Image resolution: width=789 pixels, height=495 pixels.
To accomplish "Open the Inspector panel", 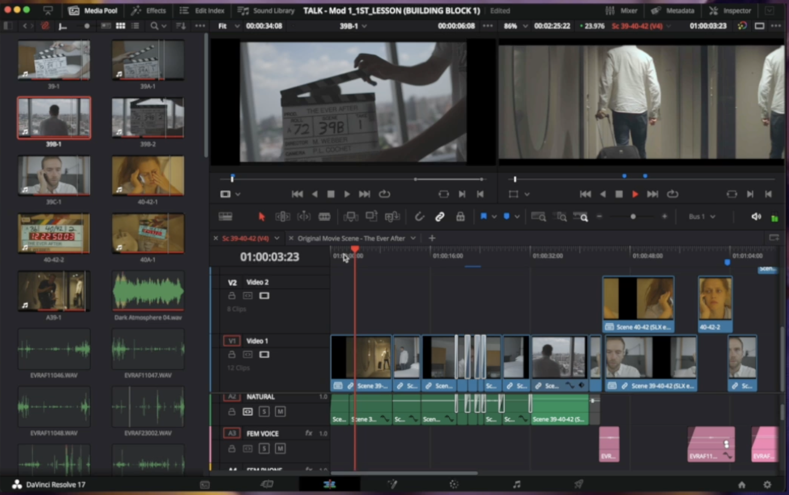I will click(x=730, y=10).
